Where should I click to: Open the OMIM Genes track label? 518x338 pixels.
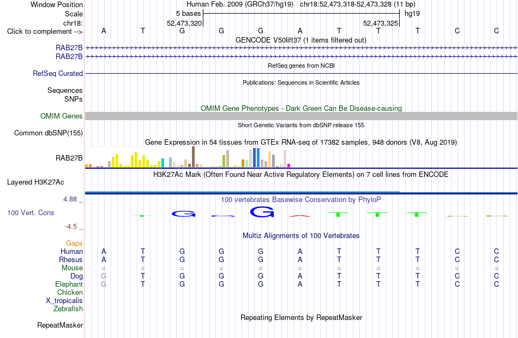(62, 116)
